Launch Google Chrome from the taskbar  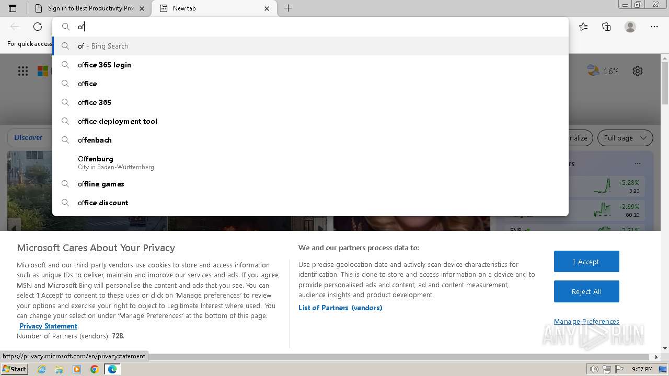click(95, 369)
